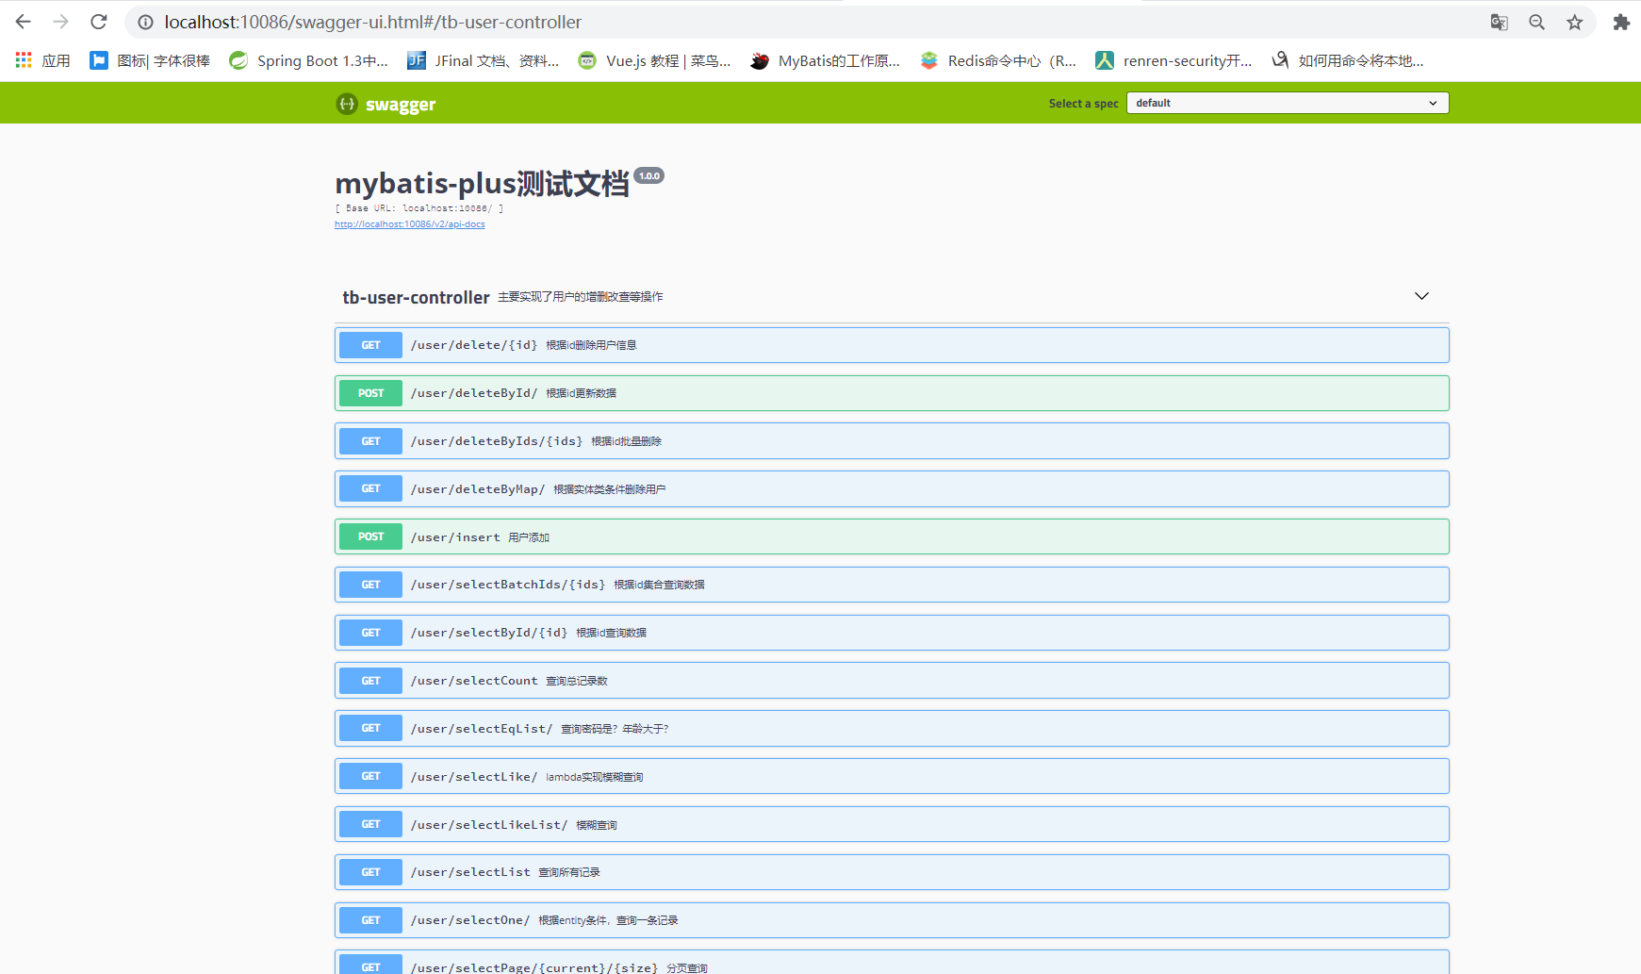Open the apps grid bookmark

point(42,60)
